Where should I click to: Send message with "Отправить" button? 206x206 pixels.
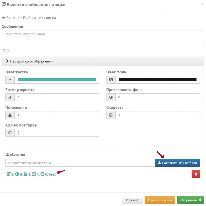coord(190,200)
